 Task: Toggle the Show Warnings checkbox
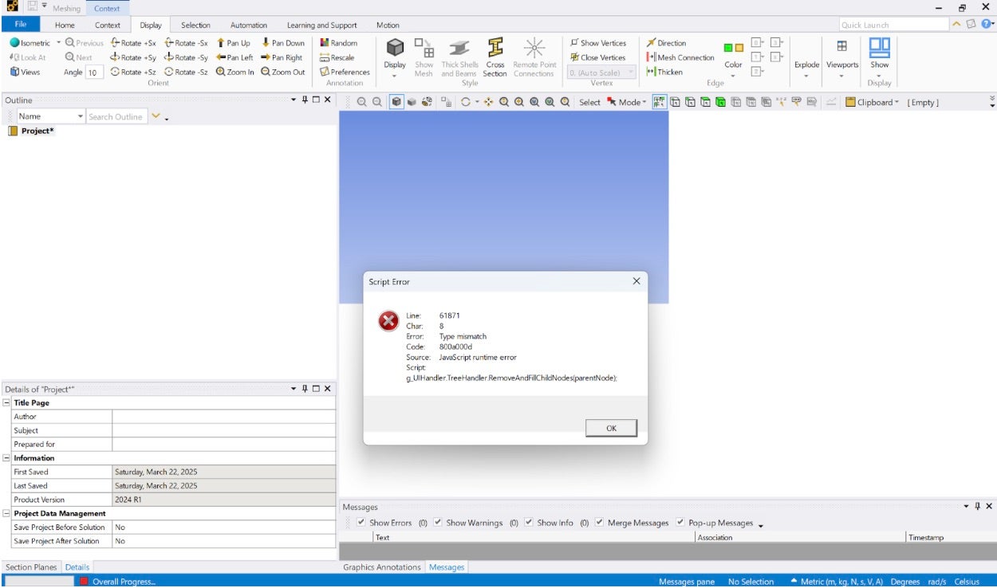tap(438, 523)
